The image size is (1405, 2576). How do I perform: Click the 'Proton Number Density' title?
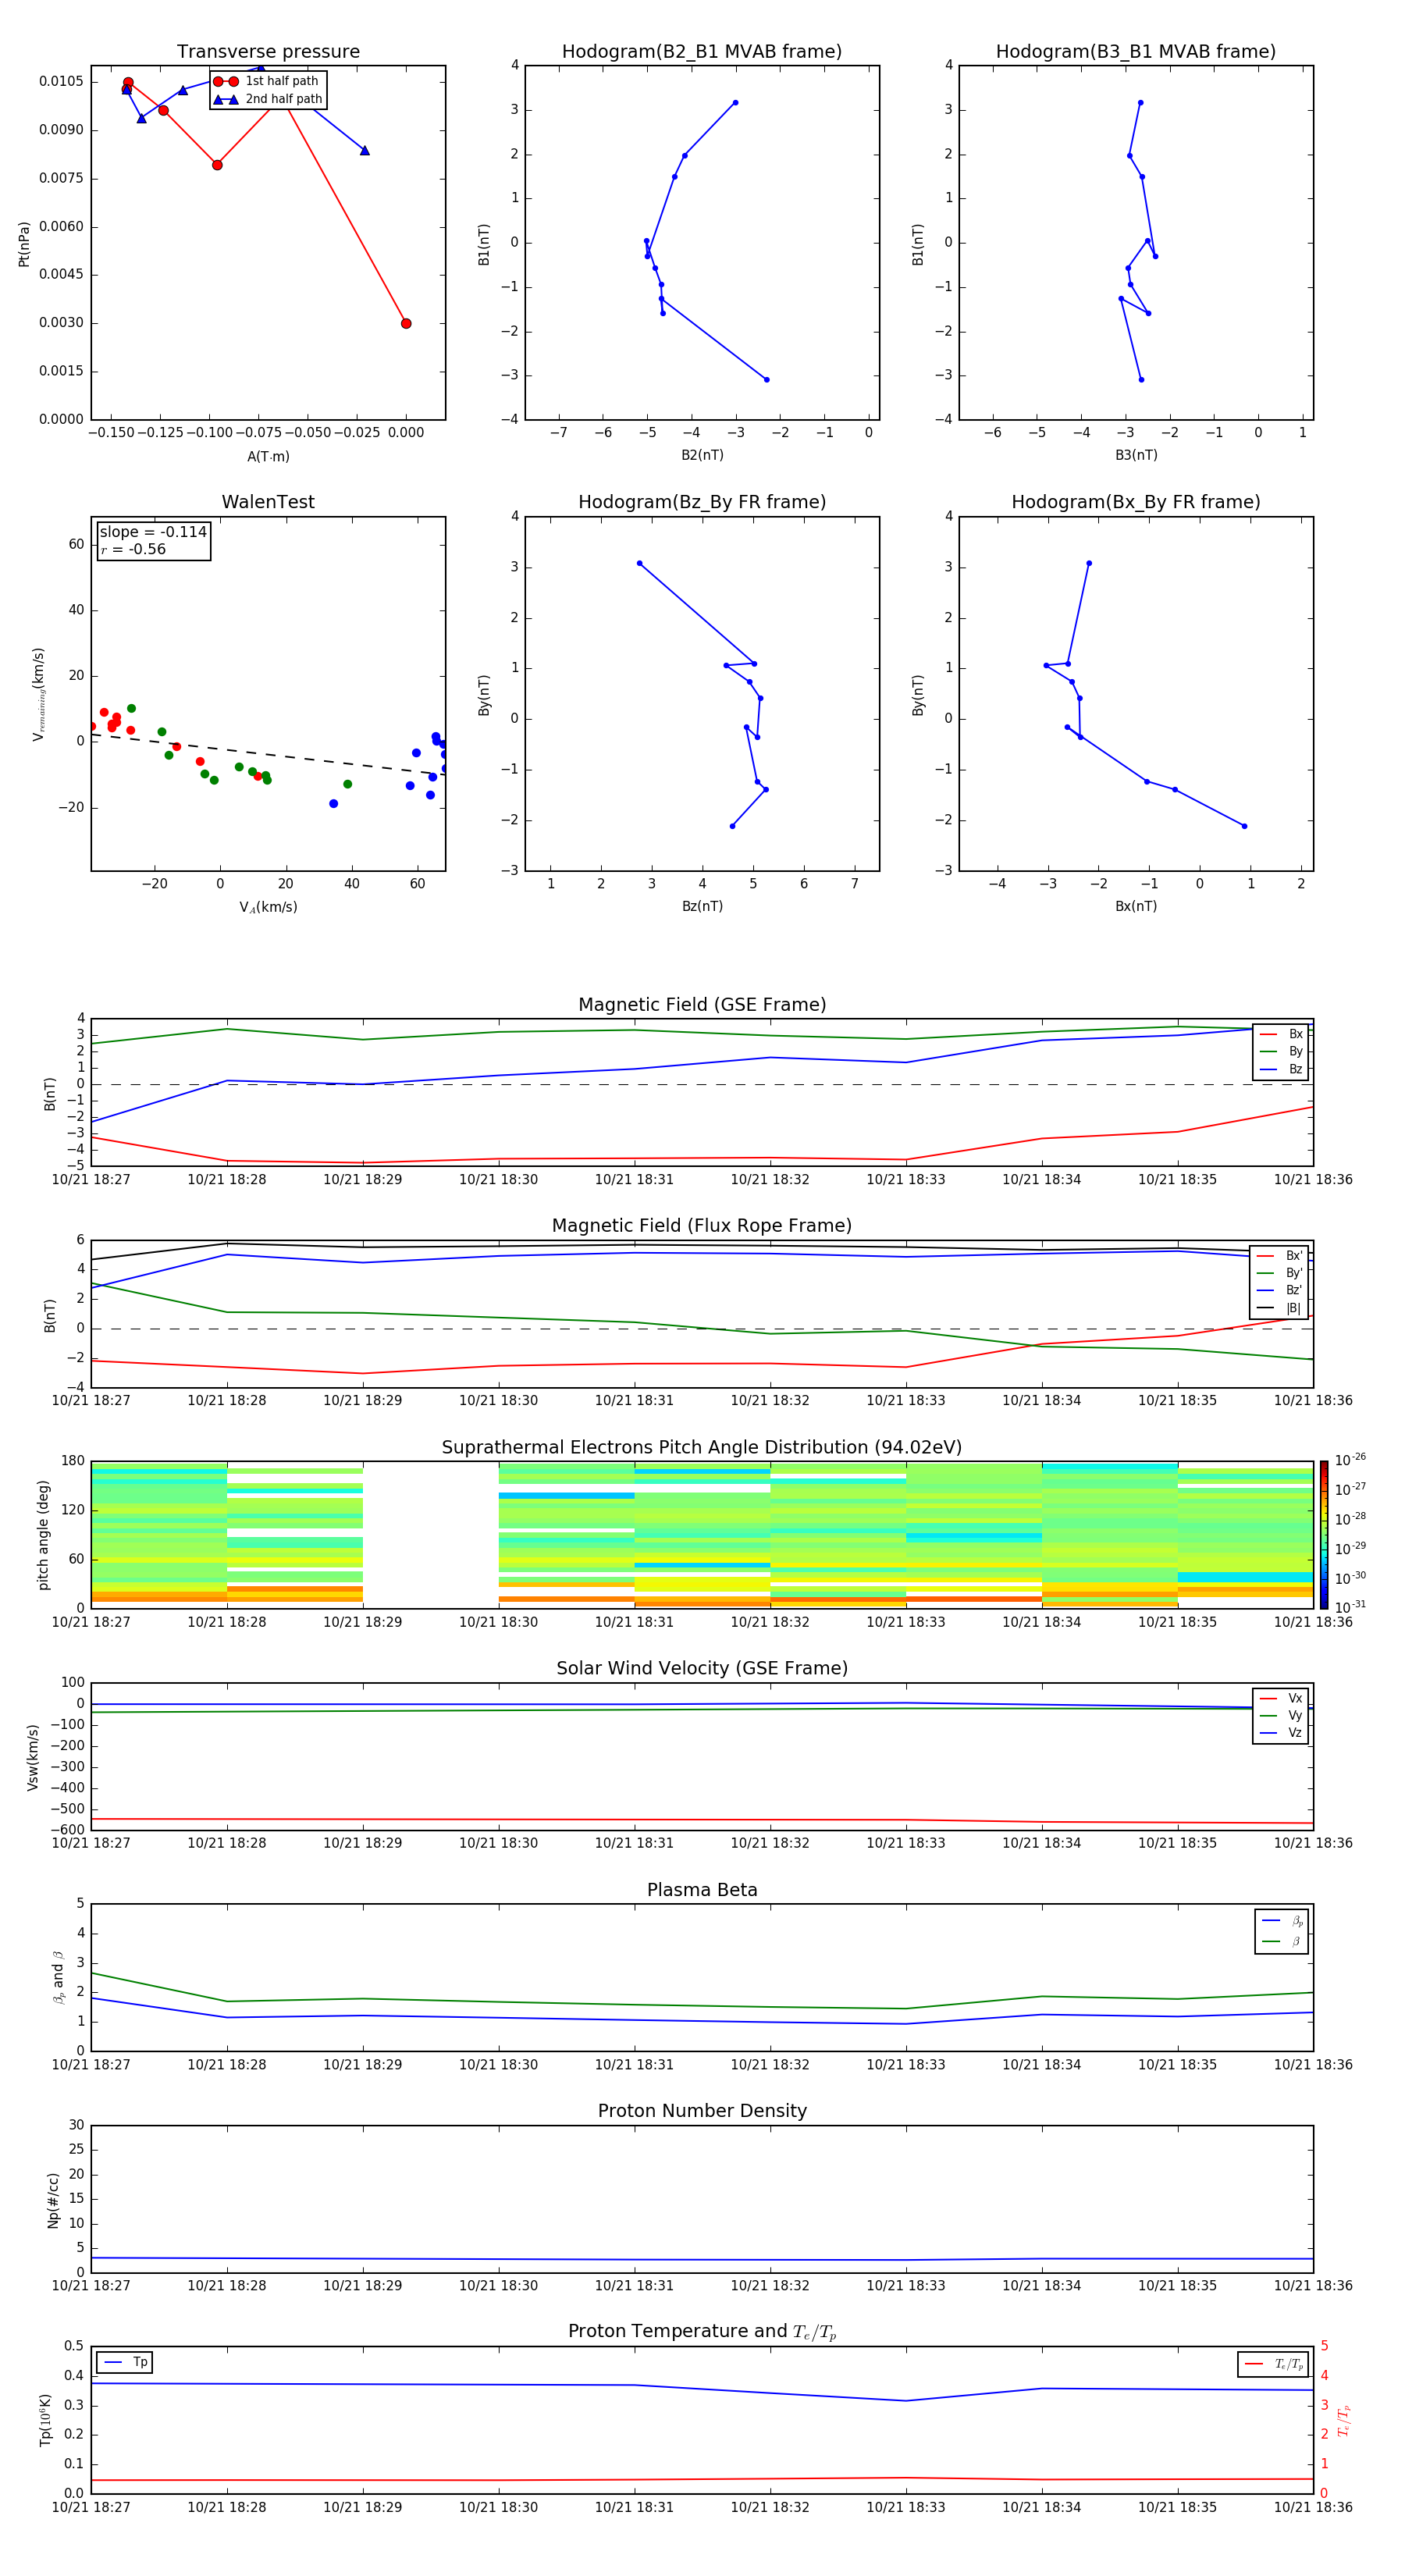pos(702,2111)
